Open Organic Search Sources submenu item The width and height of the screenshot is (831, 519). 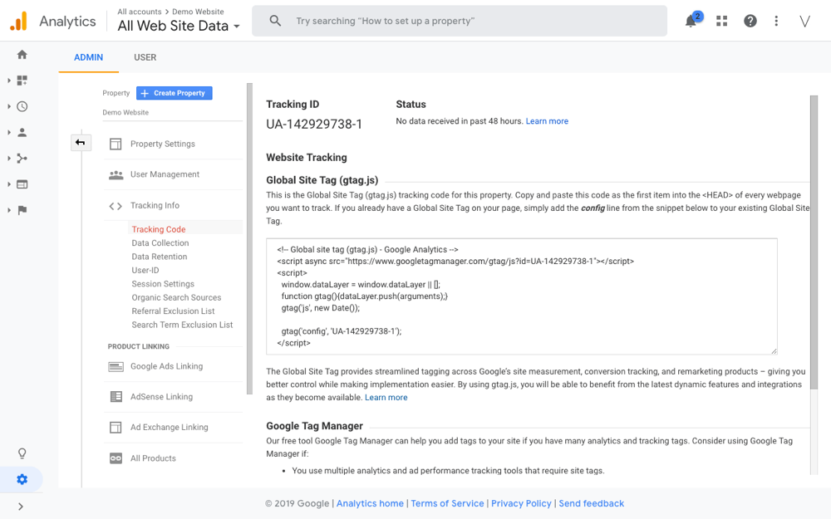tap(176, 297)
